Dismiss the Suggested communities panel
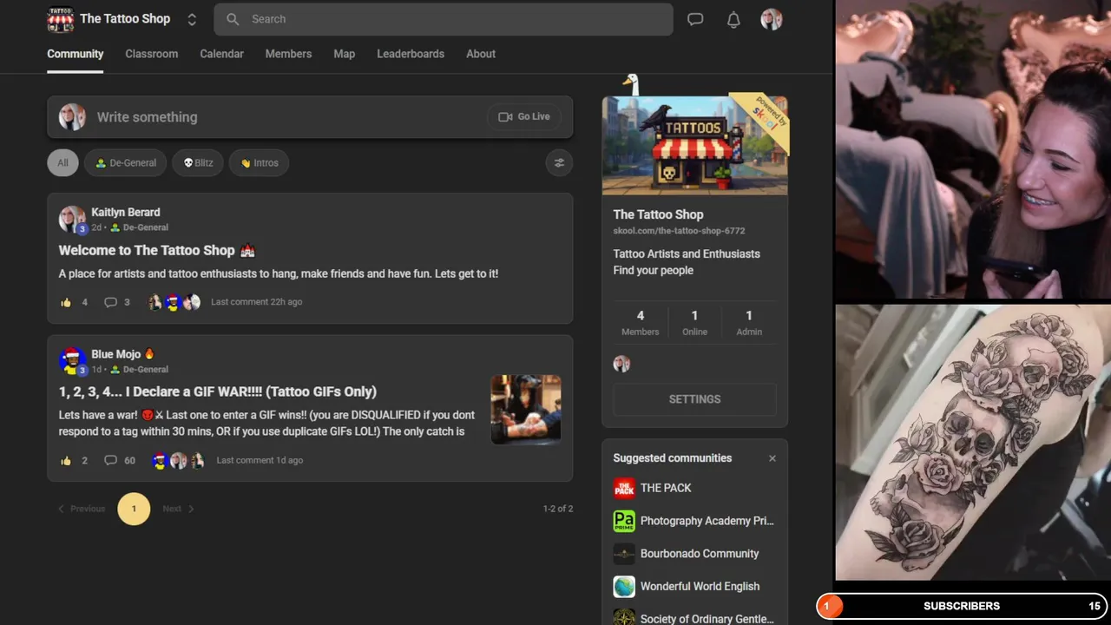1111x625 pixels. (772, 458)
